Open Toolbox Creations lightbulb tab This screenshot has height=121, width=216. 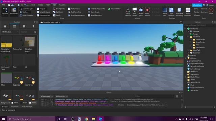tap(33, 26)
